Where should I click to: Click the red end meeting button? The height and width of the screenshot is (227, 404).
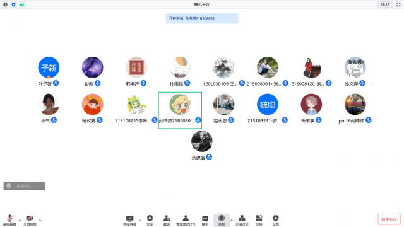pyautogui.click(x=389, y=219)
